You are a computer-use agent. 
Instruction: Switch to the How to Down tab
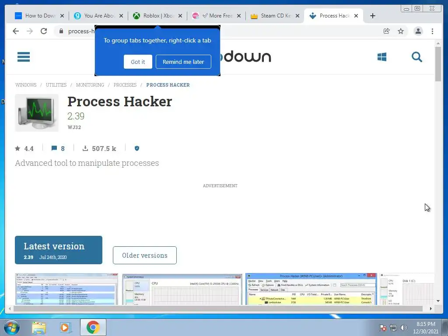39,16
